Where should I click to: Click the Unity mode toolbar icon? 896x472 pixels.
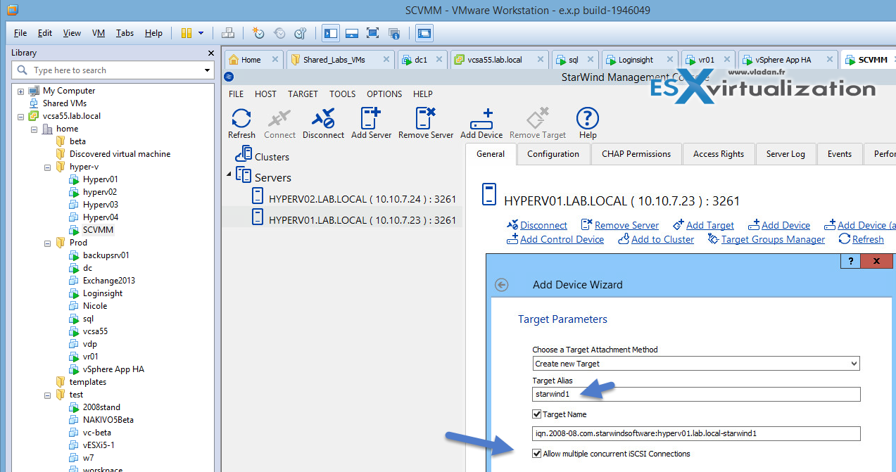point(394,33)
